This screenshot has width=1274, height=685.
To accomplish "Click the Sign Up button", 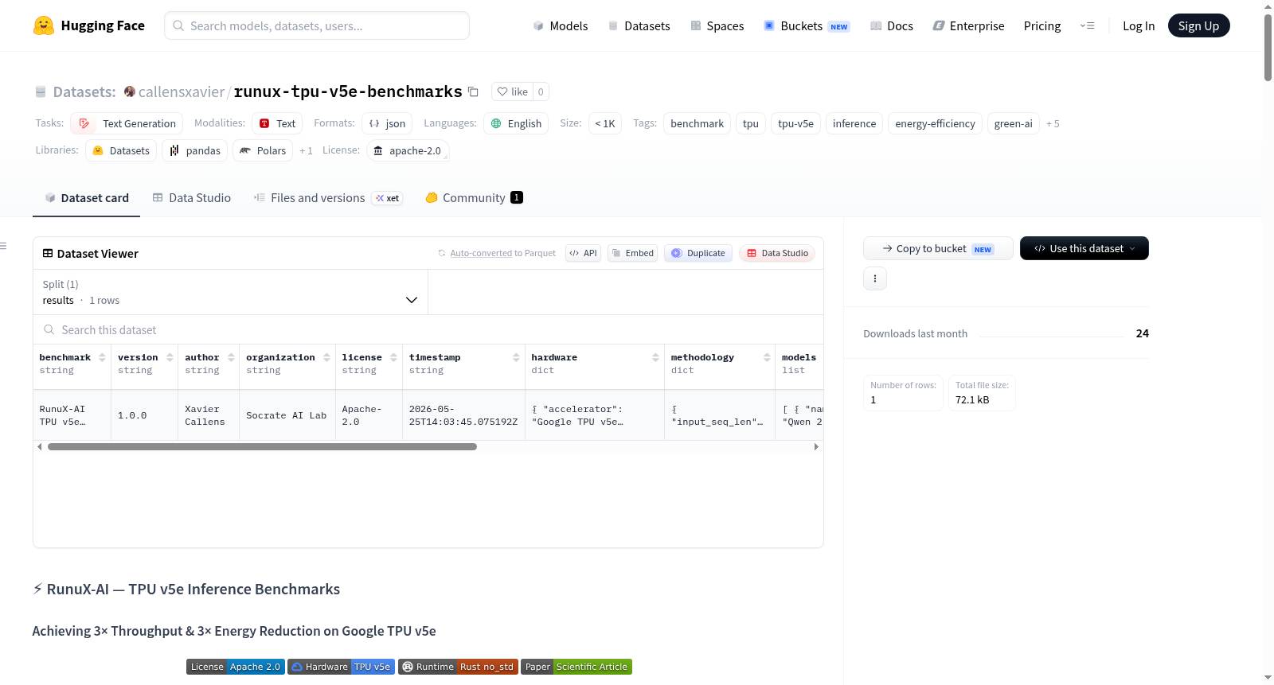I will coord(1198,25).
